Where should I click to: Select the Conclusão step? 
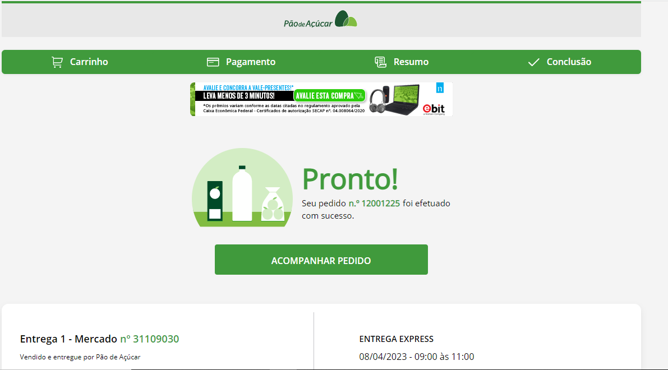(560, 62)
